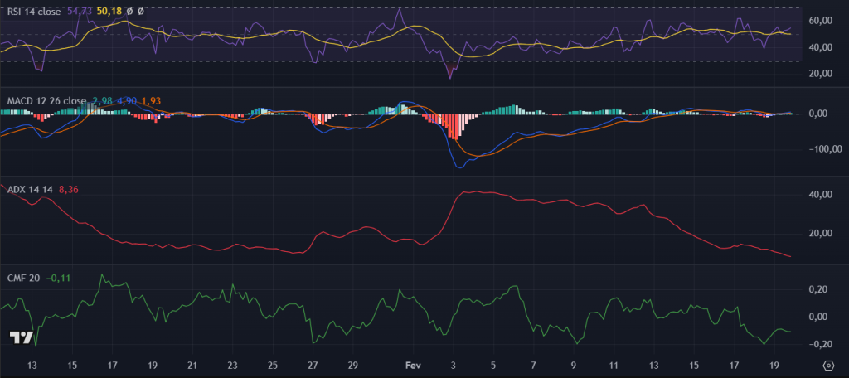This screenshot has height=378, width=849.
Task: Click date 11 on time axis
Action: coord(613,365)
